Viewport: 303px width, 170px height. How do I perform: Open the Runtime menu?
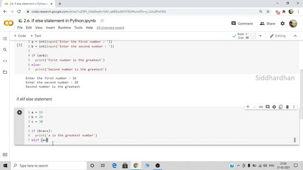coord(64,27)
